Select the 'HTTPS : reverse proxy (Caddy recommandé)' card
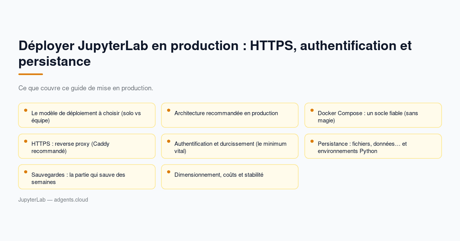Screen dimensions: 460x241 pyautogui.click(x=87, y=146)
